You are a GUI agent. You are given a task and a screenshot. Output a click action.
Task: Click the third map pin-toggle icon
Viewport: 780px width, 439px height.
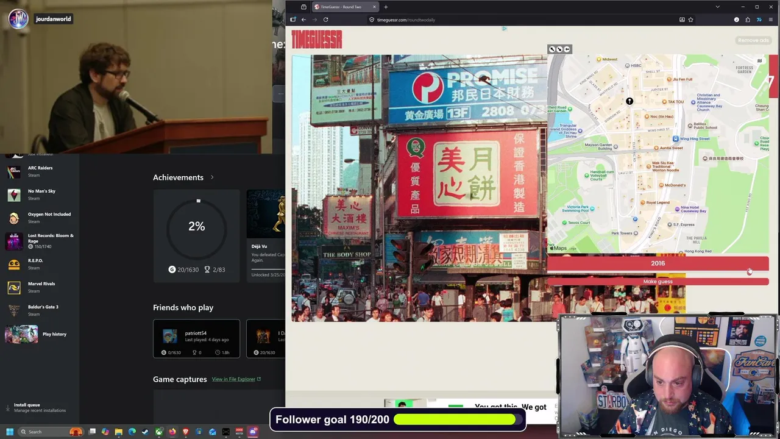pos(567,49)
